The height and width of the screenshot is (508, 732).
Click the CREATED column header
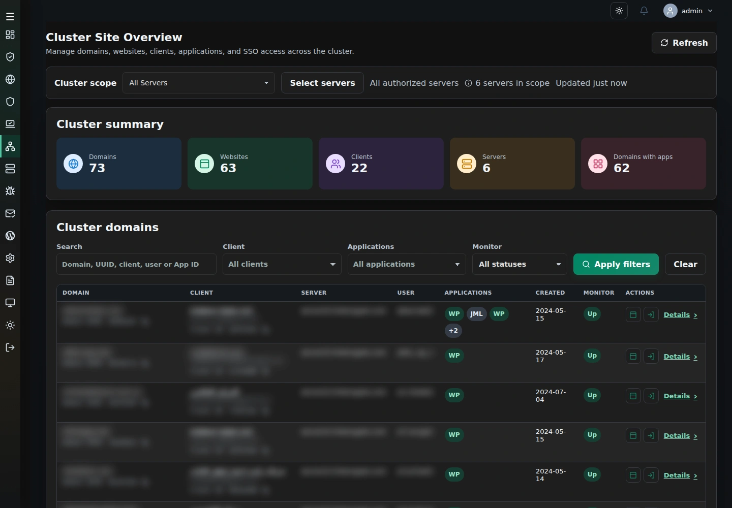[550, 293]
